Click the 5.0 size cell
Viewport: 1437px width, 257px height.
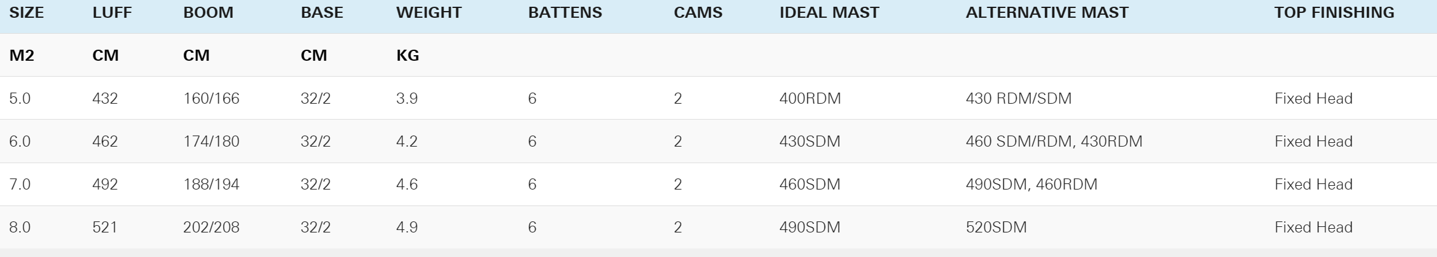point(20,98)
